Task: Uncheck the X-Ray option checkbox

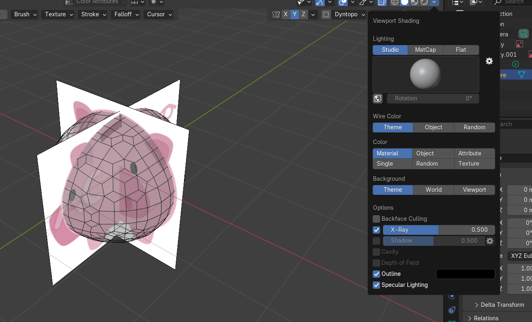Action: click(377, 230)
